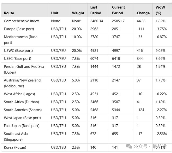Click the WeChat logo watermark icon
This screenshot has height=153, width=172.
click(129, 146)
